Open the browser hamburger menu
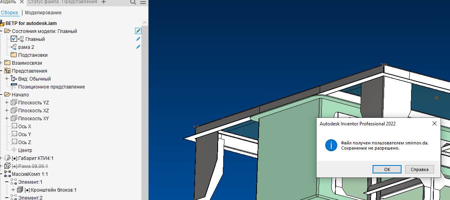450x200 pixels. [x=143, y=2]
